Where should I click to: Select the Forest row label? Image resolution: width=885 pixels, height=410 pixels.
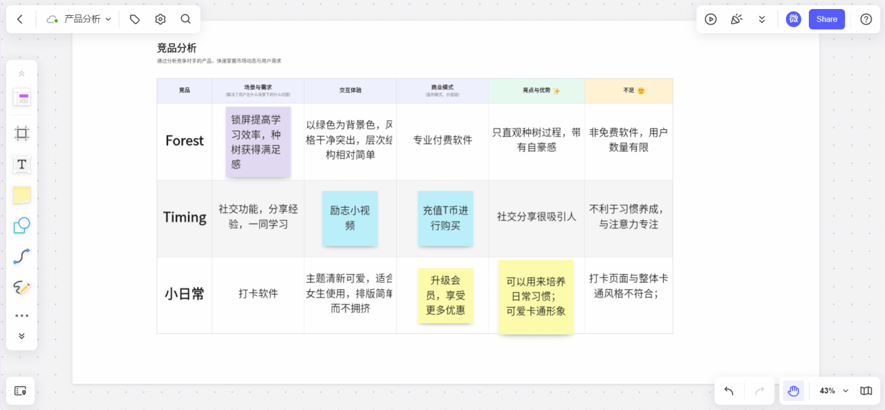pyautogui.click(x=185, y=141)
